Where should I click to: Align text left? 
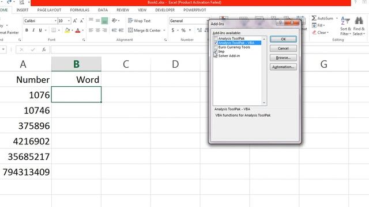(91, 30)
